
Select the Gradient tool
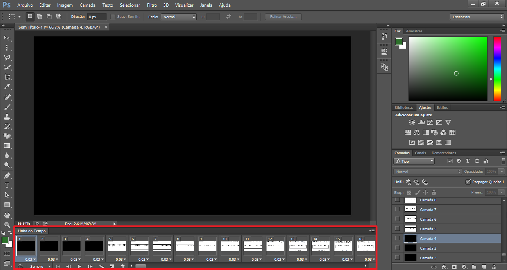click(7, 146)
